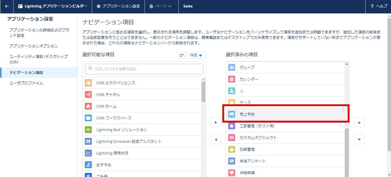
Task: Select 日報管理 text in selected items
Action: pos(247,149)
